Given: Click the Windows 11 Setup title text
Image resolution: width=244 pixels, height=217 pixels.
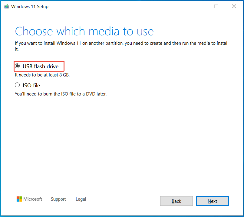Looking at the screenshot, I should click(30, 6).
